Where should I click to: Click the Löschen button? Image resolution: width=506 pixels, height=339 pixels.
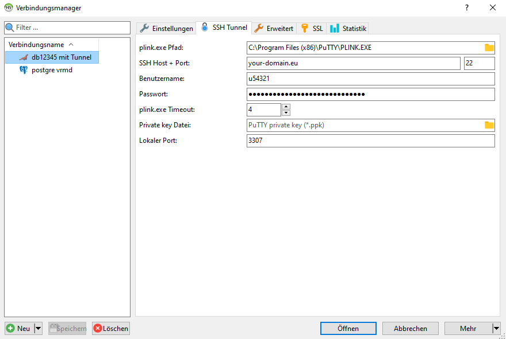[110, 328]
